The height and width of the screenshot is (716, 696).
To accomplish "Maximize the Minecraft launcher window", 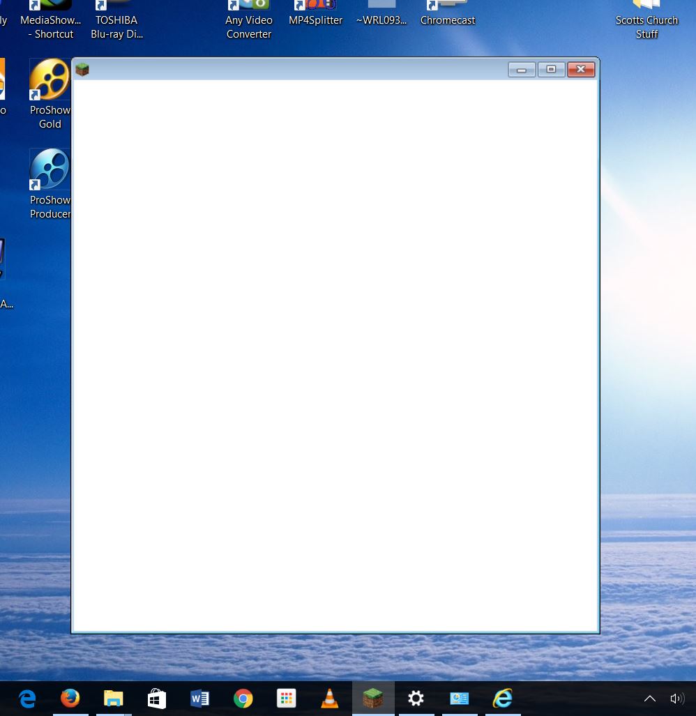I will coord(551,70).
